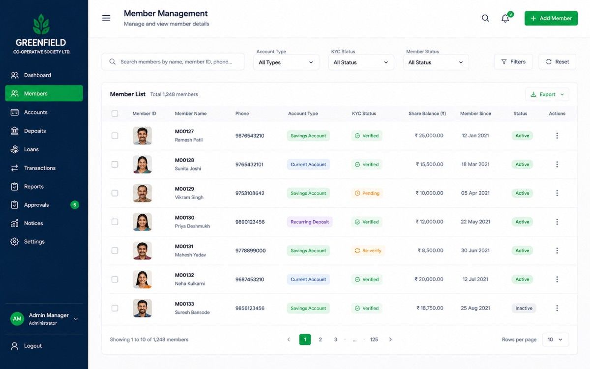The image size is (590, 369).
Task: Click the Reports clipboard icon
Action: (15, 187)
